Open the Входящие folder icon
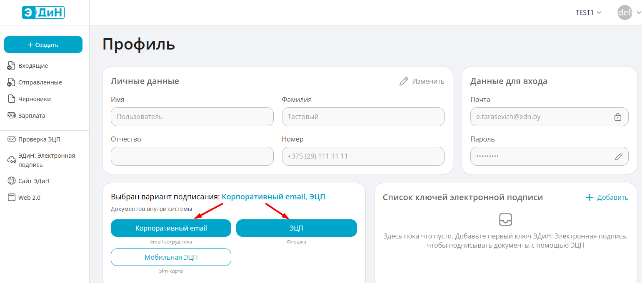Screen dimensions: 642x283 12,66
